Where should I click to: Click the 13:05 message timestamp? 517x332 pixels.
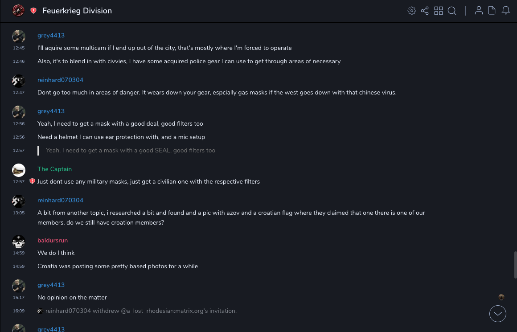pyautogui.click(x=19, y=213)
